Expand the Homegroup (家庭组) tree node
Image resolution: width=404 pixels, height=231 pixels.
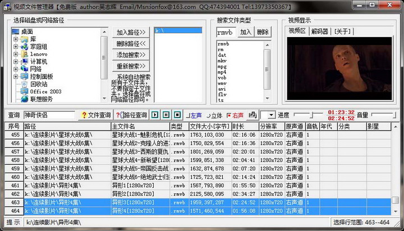(x=16, y=47)
